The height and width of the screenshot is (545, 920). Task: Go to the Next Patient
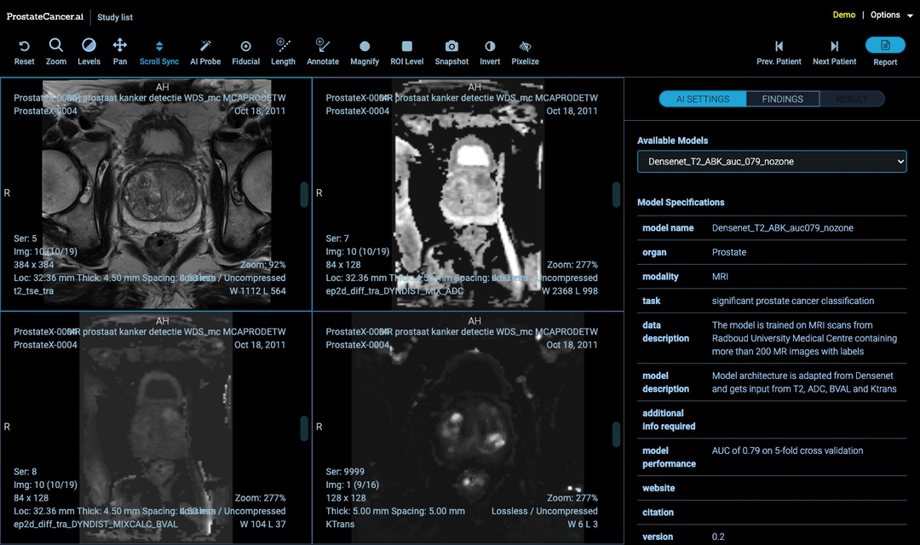point(834,51)
